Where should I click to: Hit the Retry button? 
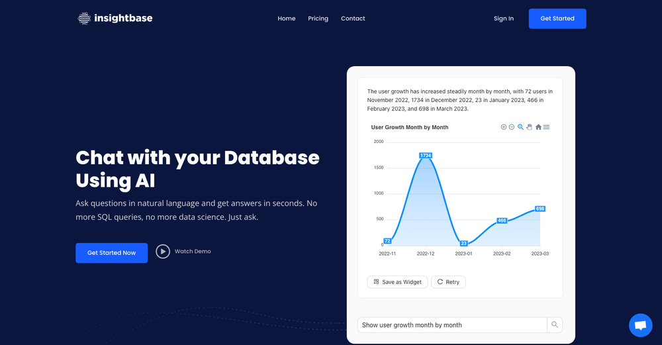point(448,282)
